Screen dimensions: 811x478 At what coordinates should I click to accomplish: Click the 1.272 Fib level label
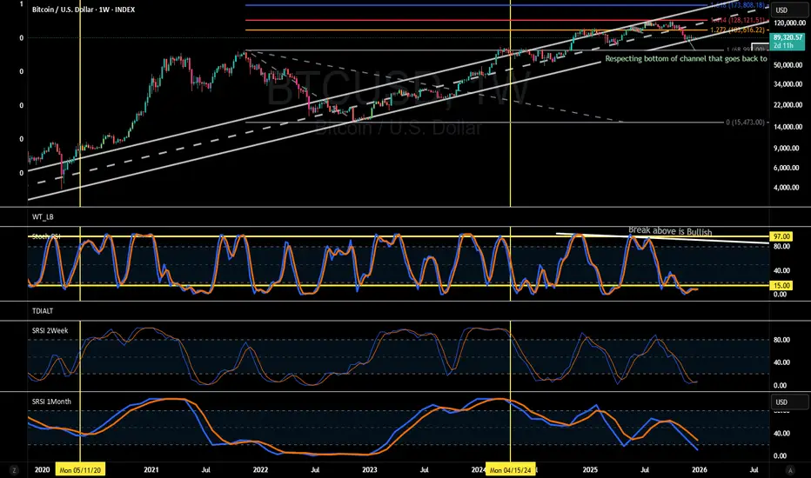click(737, 30)
